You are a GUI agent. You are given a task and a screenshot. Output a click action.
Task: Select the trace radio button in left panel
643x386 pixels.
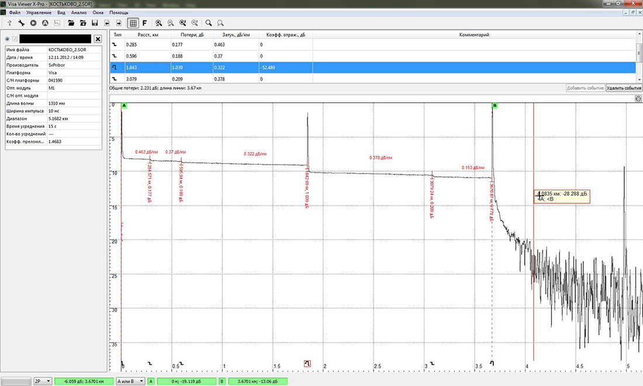(x=7, y=39)
